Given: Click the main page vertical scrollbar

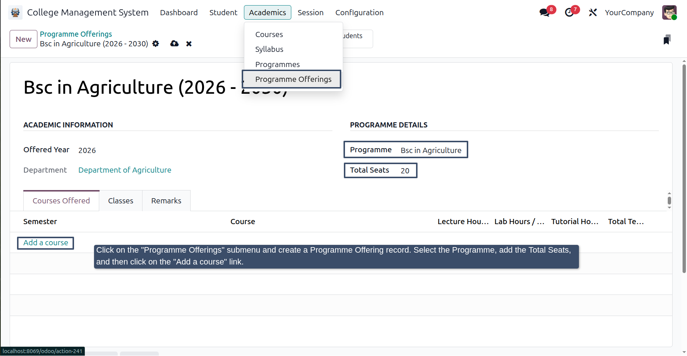Looking at the screenshot, I should (x=684, y=169).
